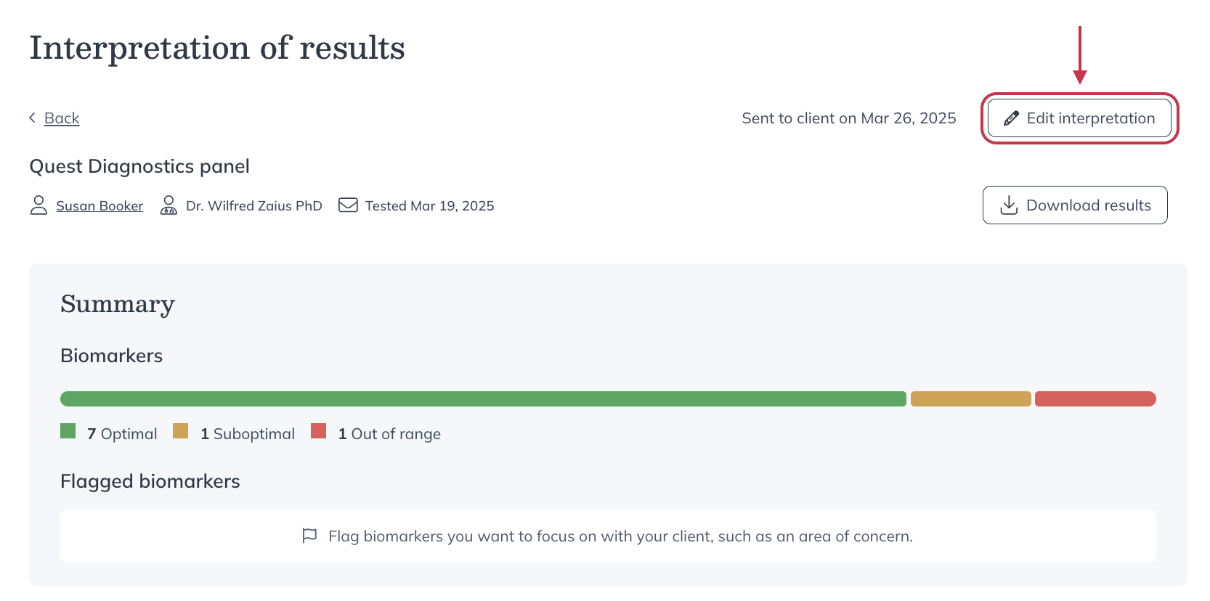Click the envelope icon beside Tested date

348,205
